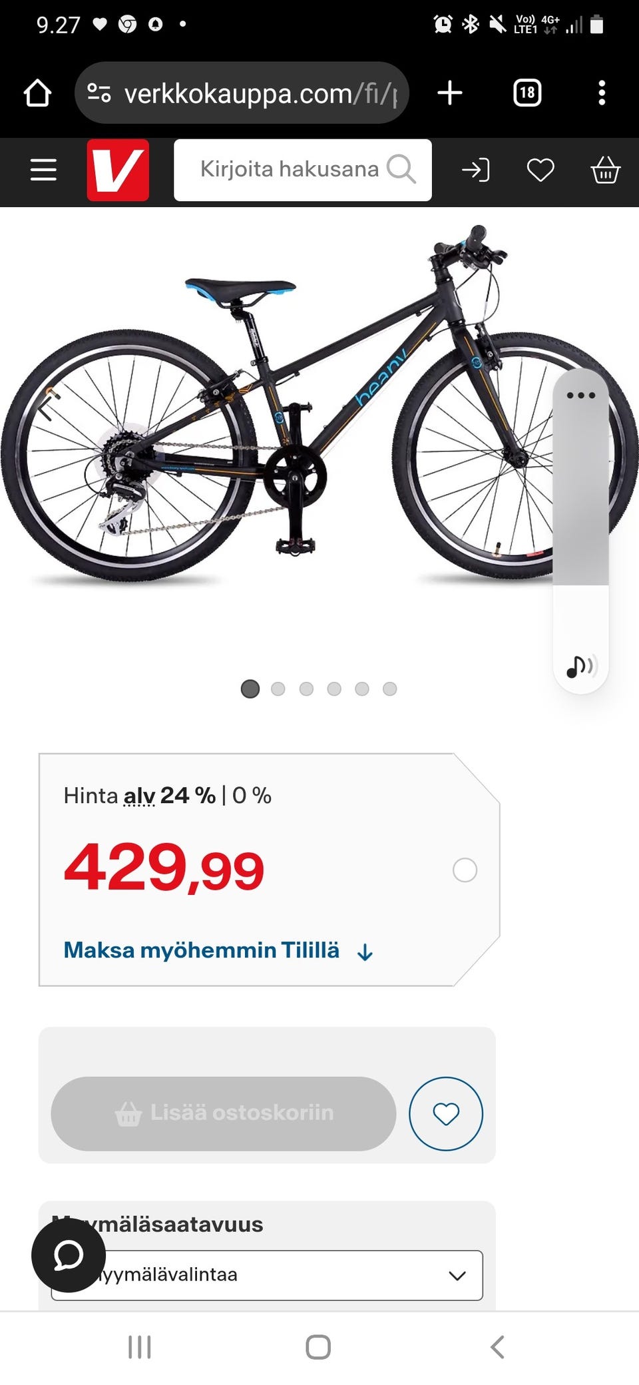The image size is (639, 1385).
Task: Open the chat bubble icon
Action: 71,1254
